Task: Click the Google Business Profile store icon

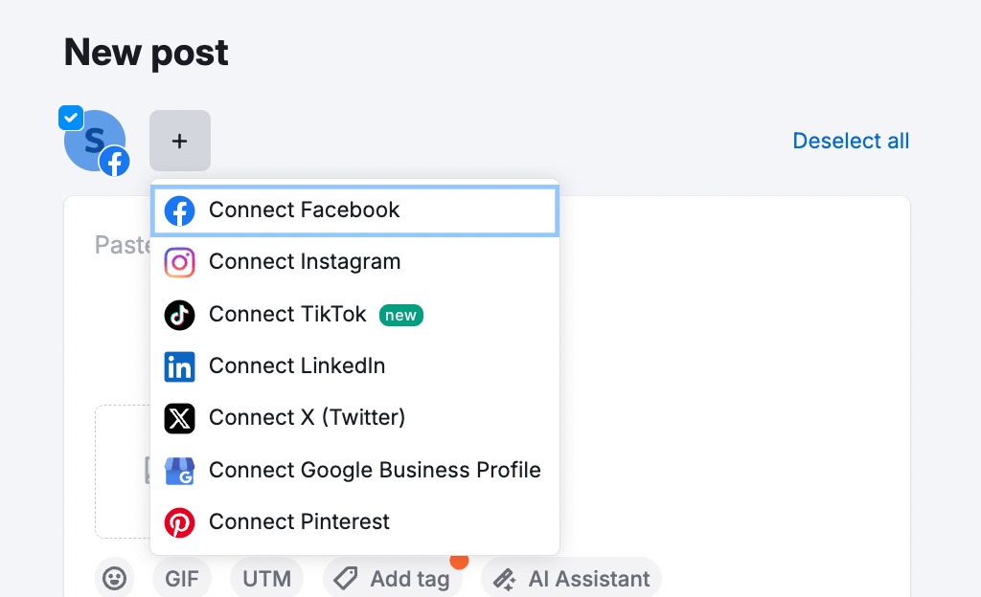Action: click(x=179, y=471)
